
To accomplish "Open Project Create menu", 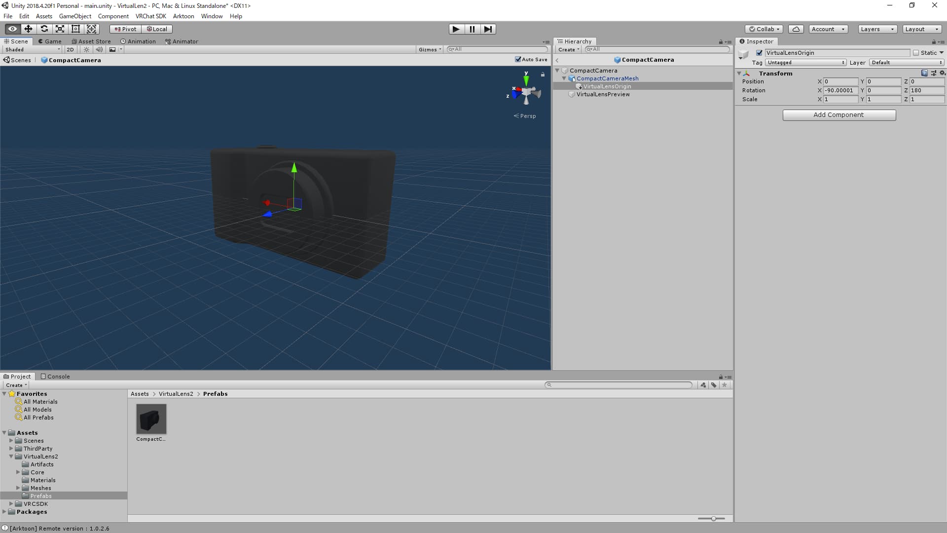I will point(16,385).
